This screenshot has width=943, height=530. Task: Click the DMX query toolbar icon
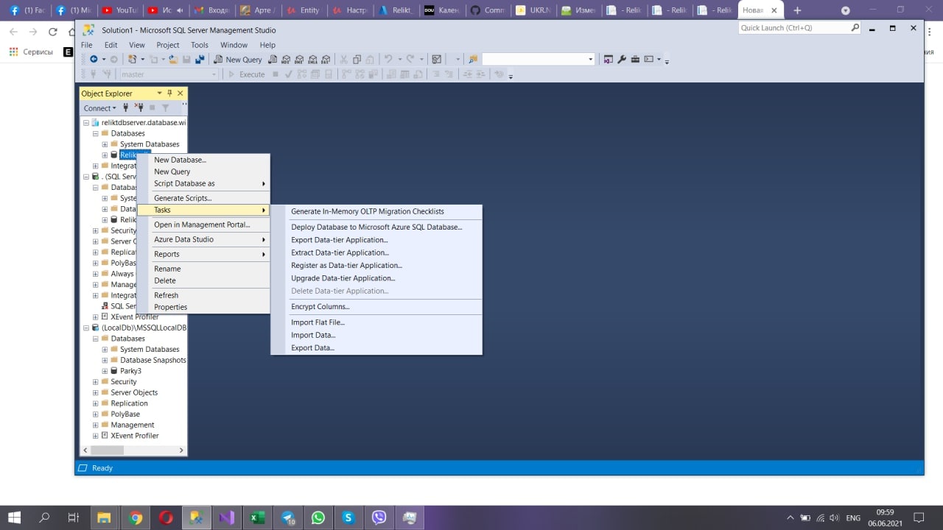coord(299,60)
